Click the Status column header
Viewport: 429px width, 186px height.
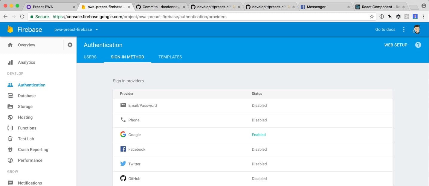click(257, 94)
